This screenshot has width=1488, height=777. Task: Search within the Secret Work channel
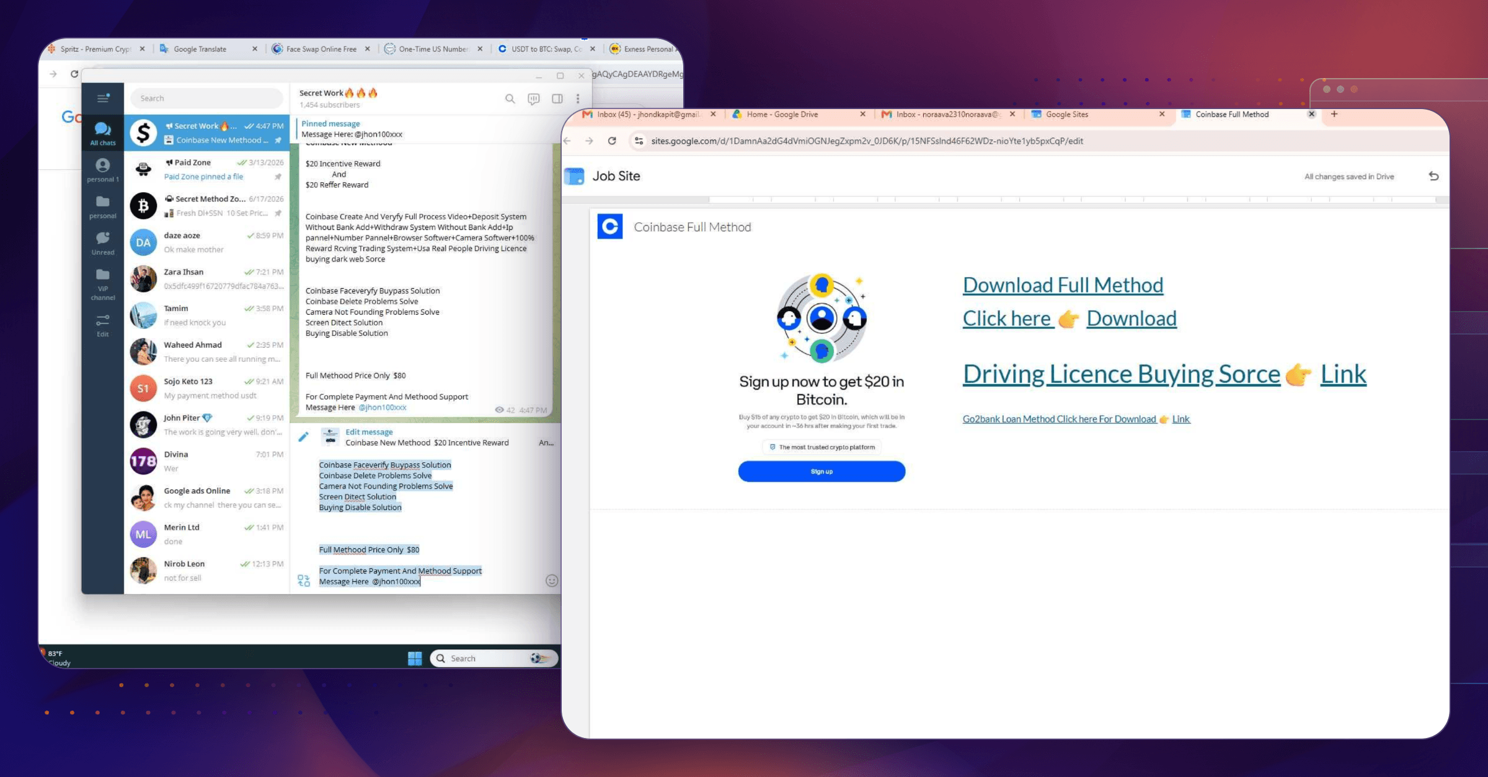(x=510, y=99)
